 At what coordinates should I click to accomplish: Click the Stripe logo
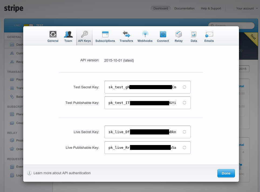tap(13, 8)
